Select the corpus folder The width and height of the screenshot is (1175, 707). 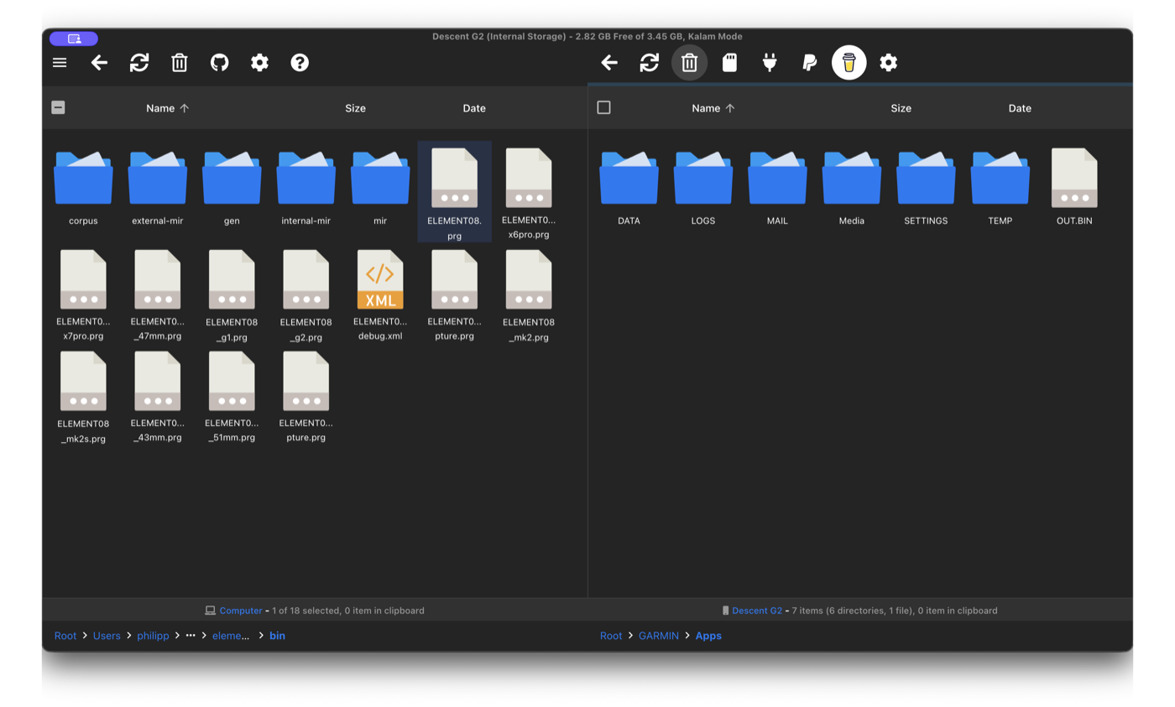coord(83,189)
